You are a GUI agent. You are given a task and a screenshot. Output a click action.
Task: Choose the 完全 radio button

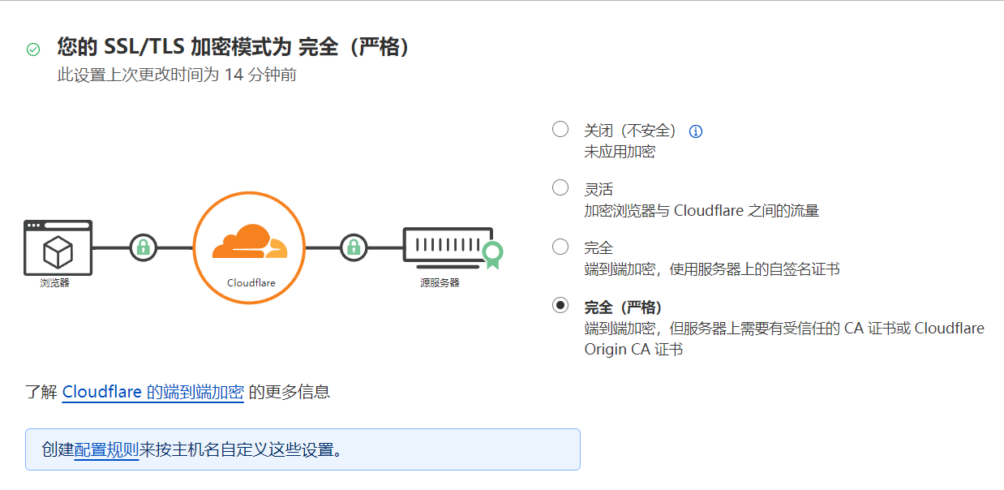pos(560,247)
